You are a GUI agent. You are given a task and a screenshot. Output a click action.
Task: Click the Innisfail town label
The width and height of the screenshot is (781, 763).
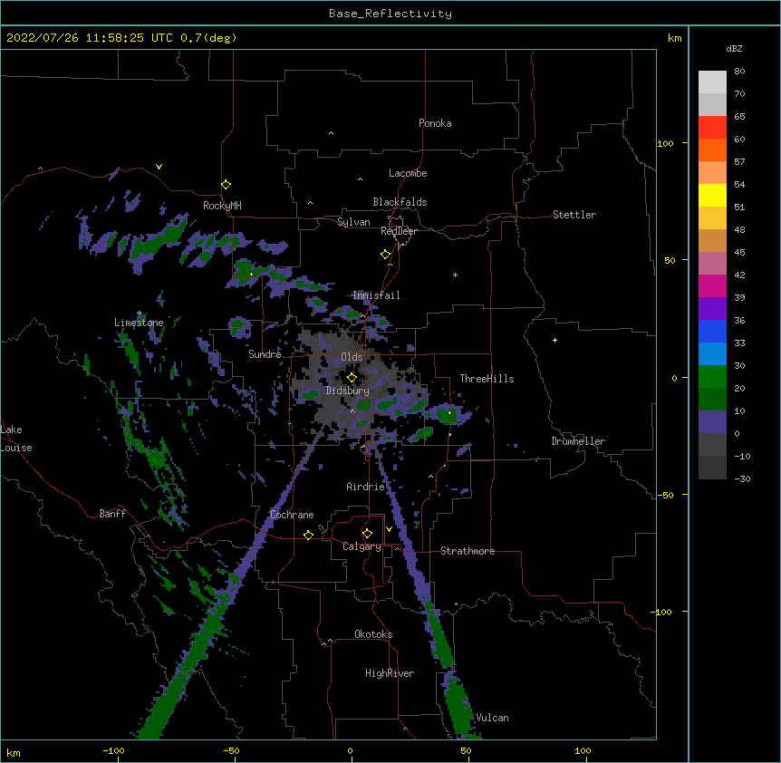point(376,295)
